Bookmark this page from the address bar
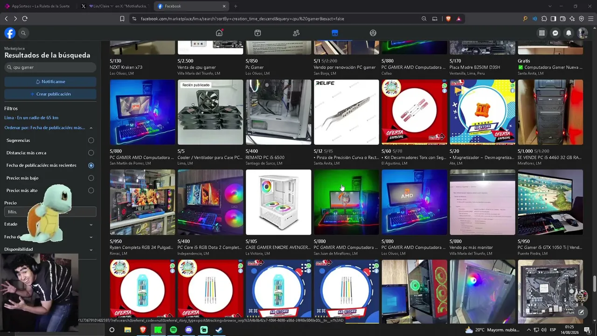This screenshot has height=336, width=597. pyautogui.click(x=122, y=19)
